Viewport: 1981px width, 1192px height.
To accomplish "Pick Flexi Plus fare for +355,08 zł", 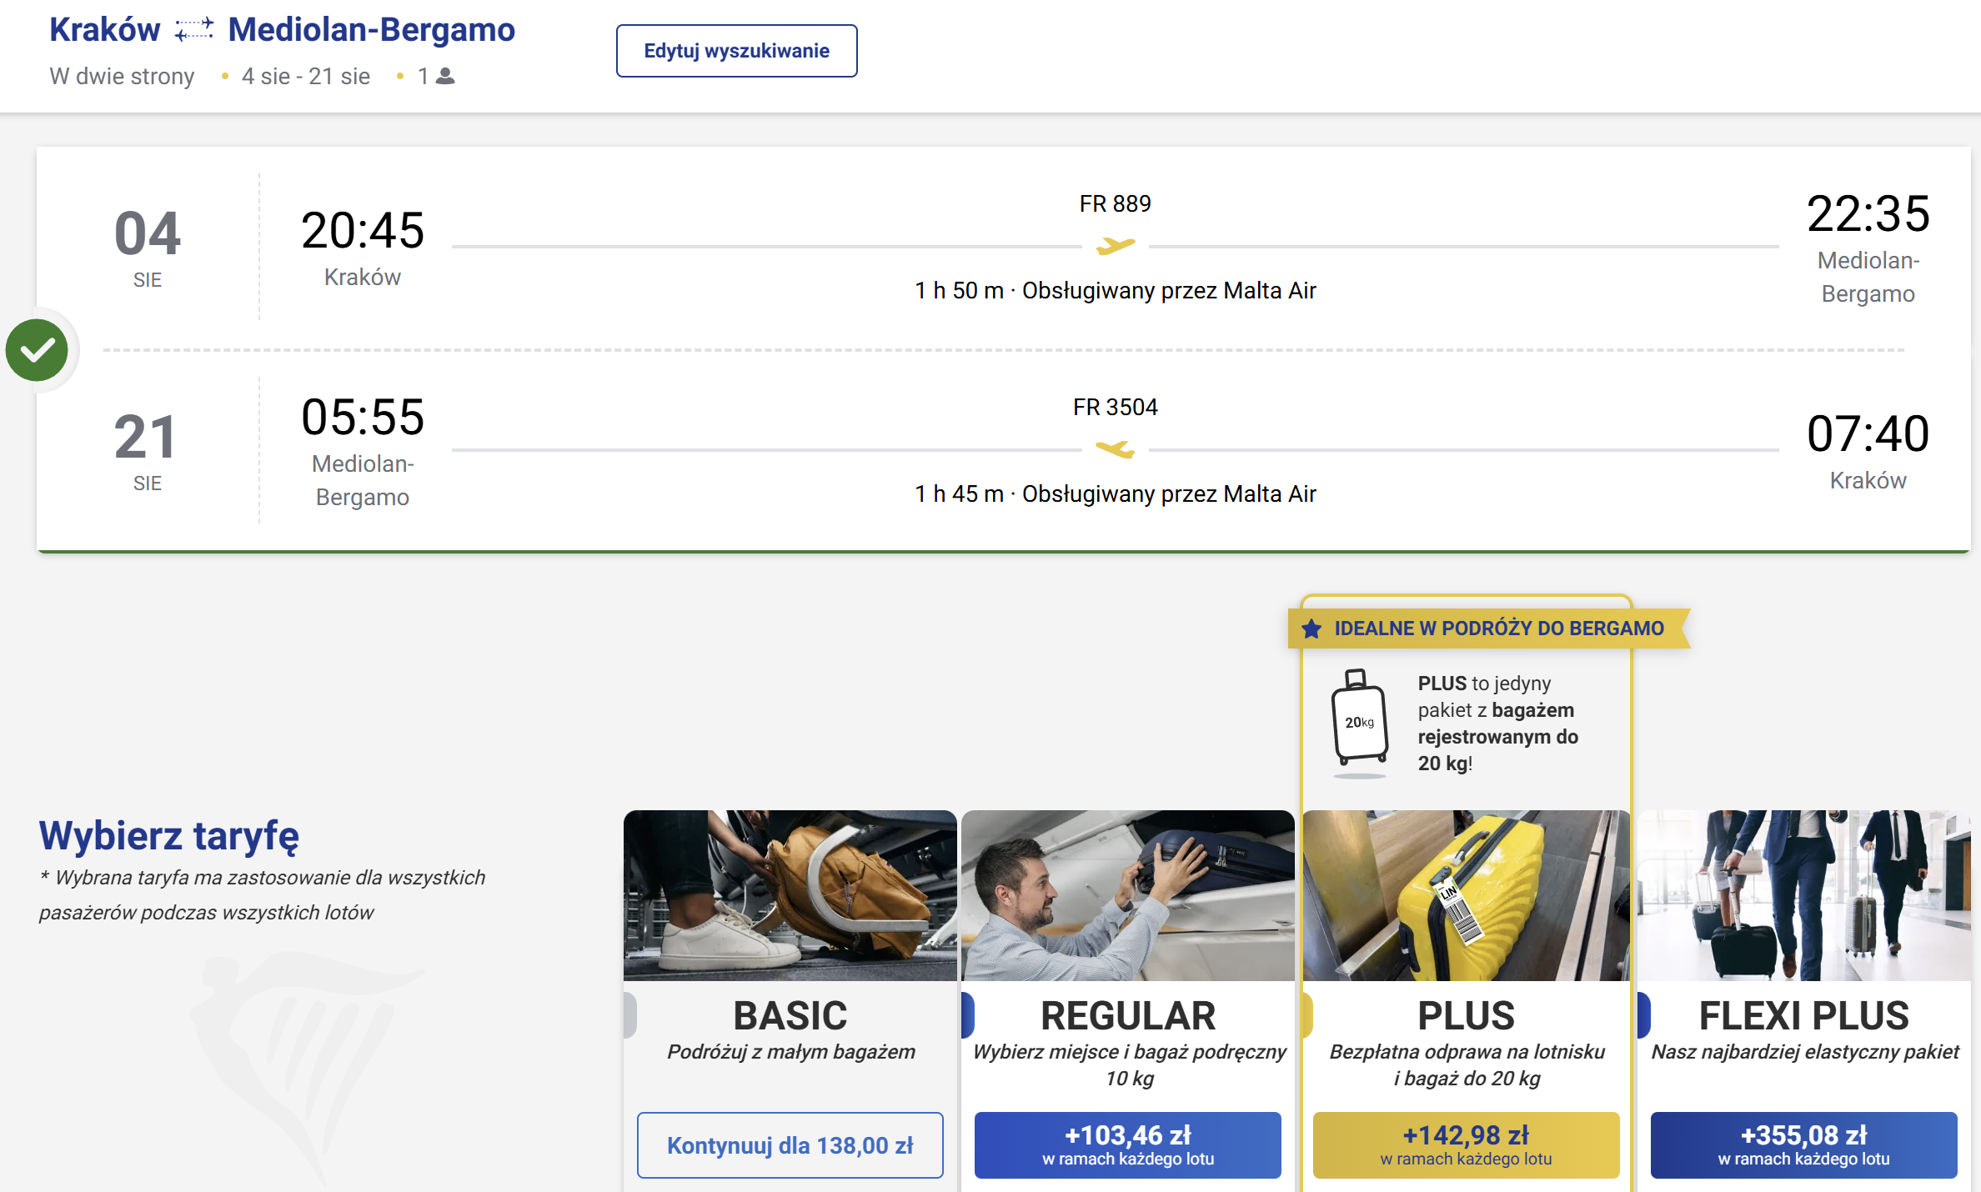I will pyautogui.click(x=1803, y=1145).
